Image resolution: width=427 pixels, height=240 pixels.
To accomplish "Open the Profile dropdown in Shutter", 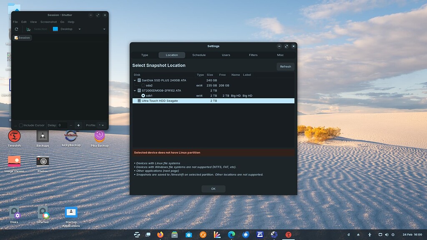I will pos(101,125).
